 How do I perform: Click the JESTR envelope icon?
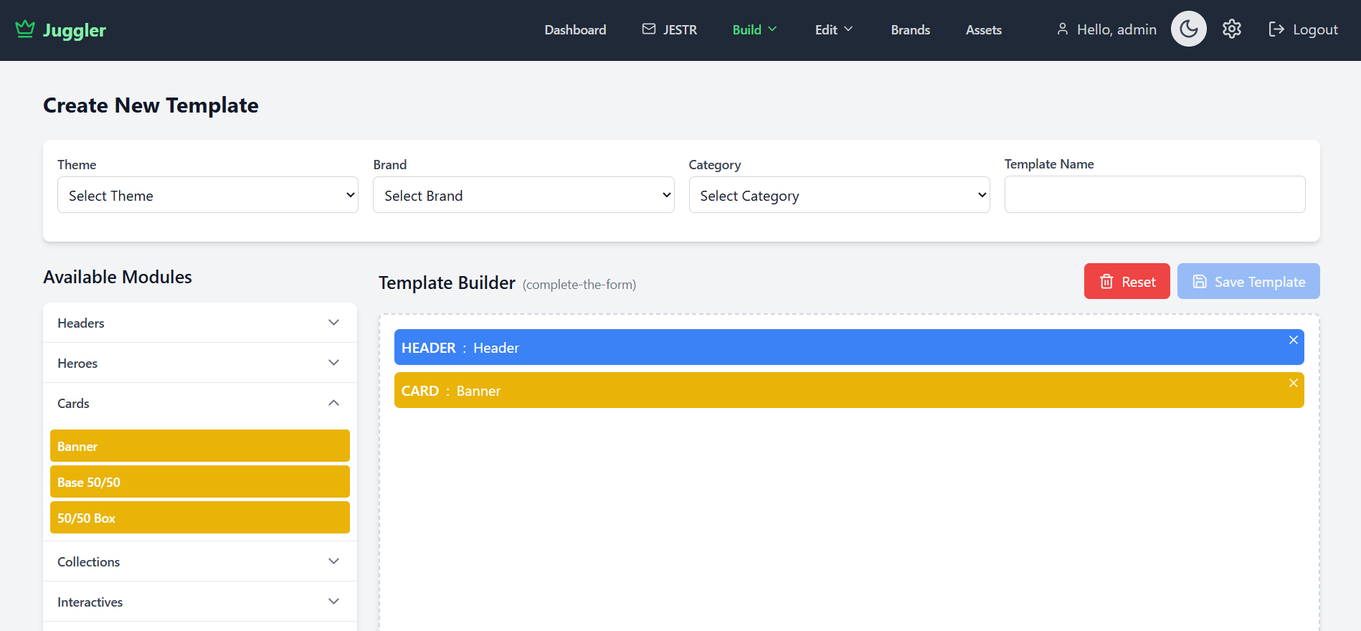pos(649,29)
